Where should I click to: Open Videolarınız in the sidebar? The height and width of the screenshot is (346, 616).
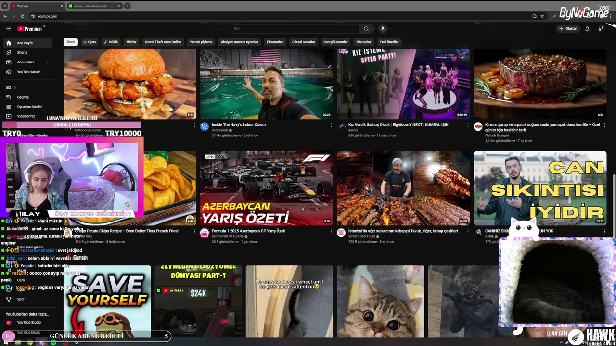[x=27, y=116]
